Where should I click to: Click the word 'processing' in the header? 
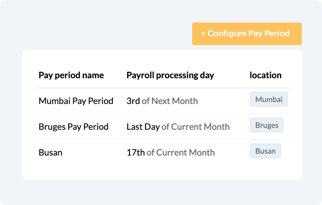pyautogui.click(x=177, y=75)
